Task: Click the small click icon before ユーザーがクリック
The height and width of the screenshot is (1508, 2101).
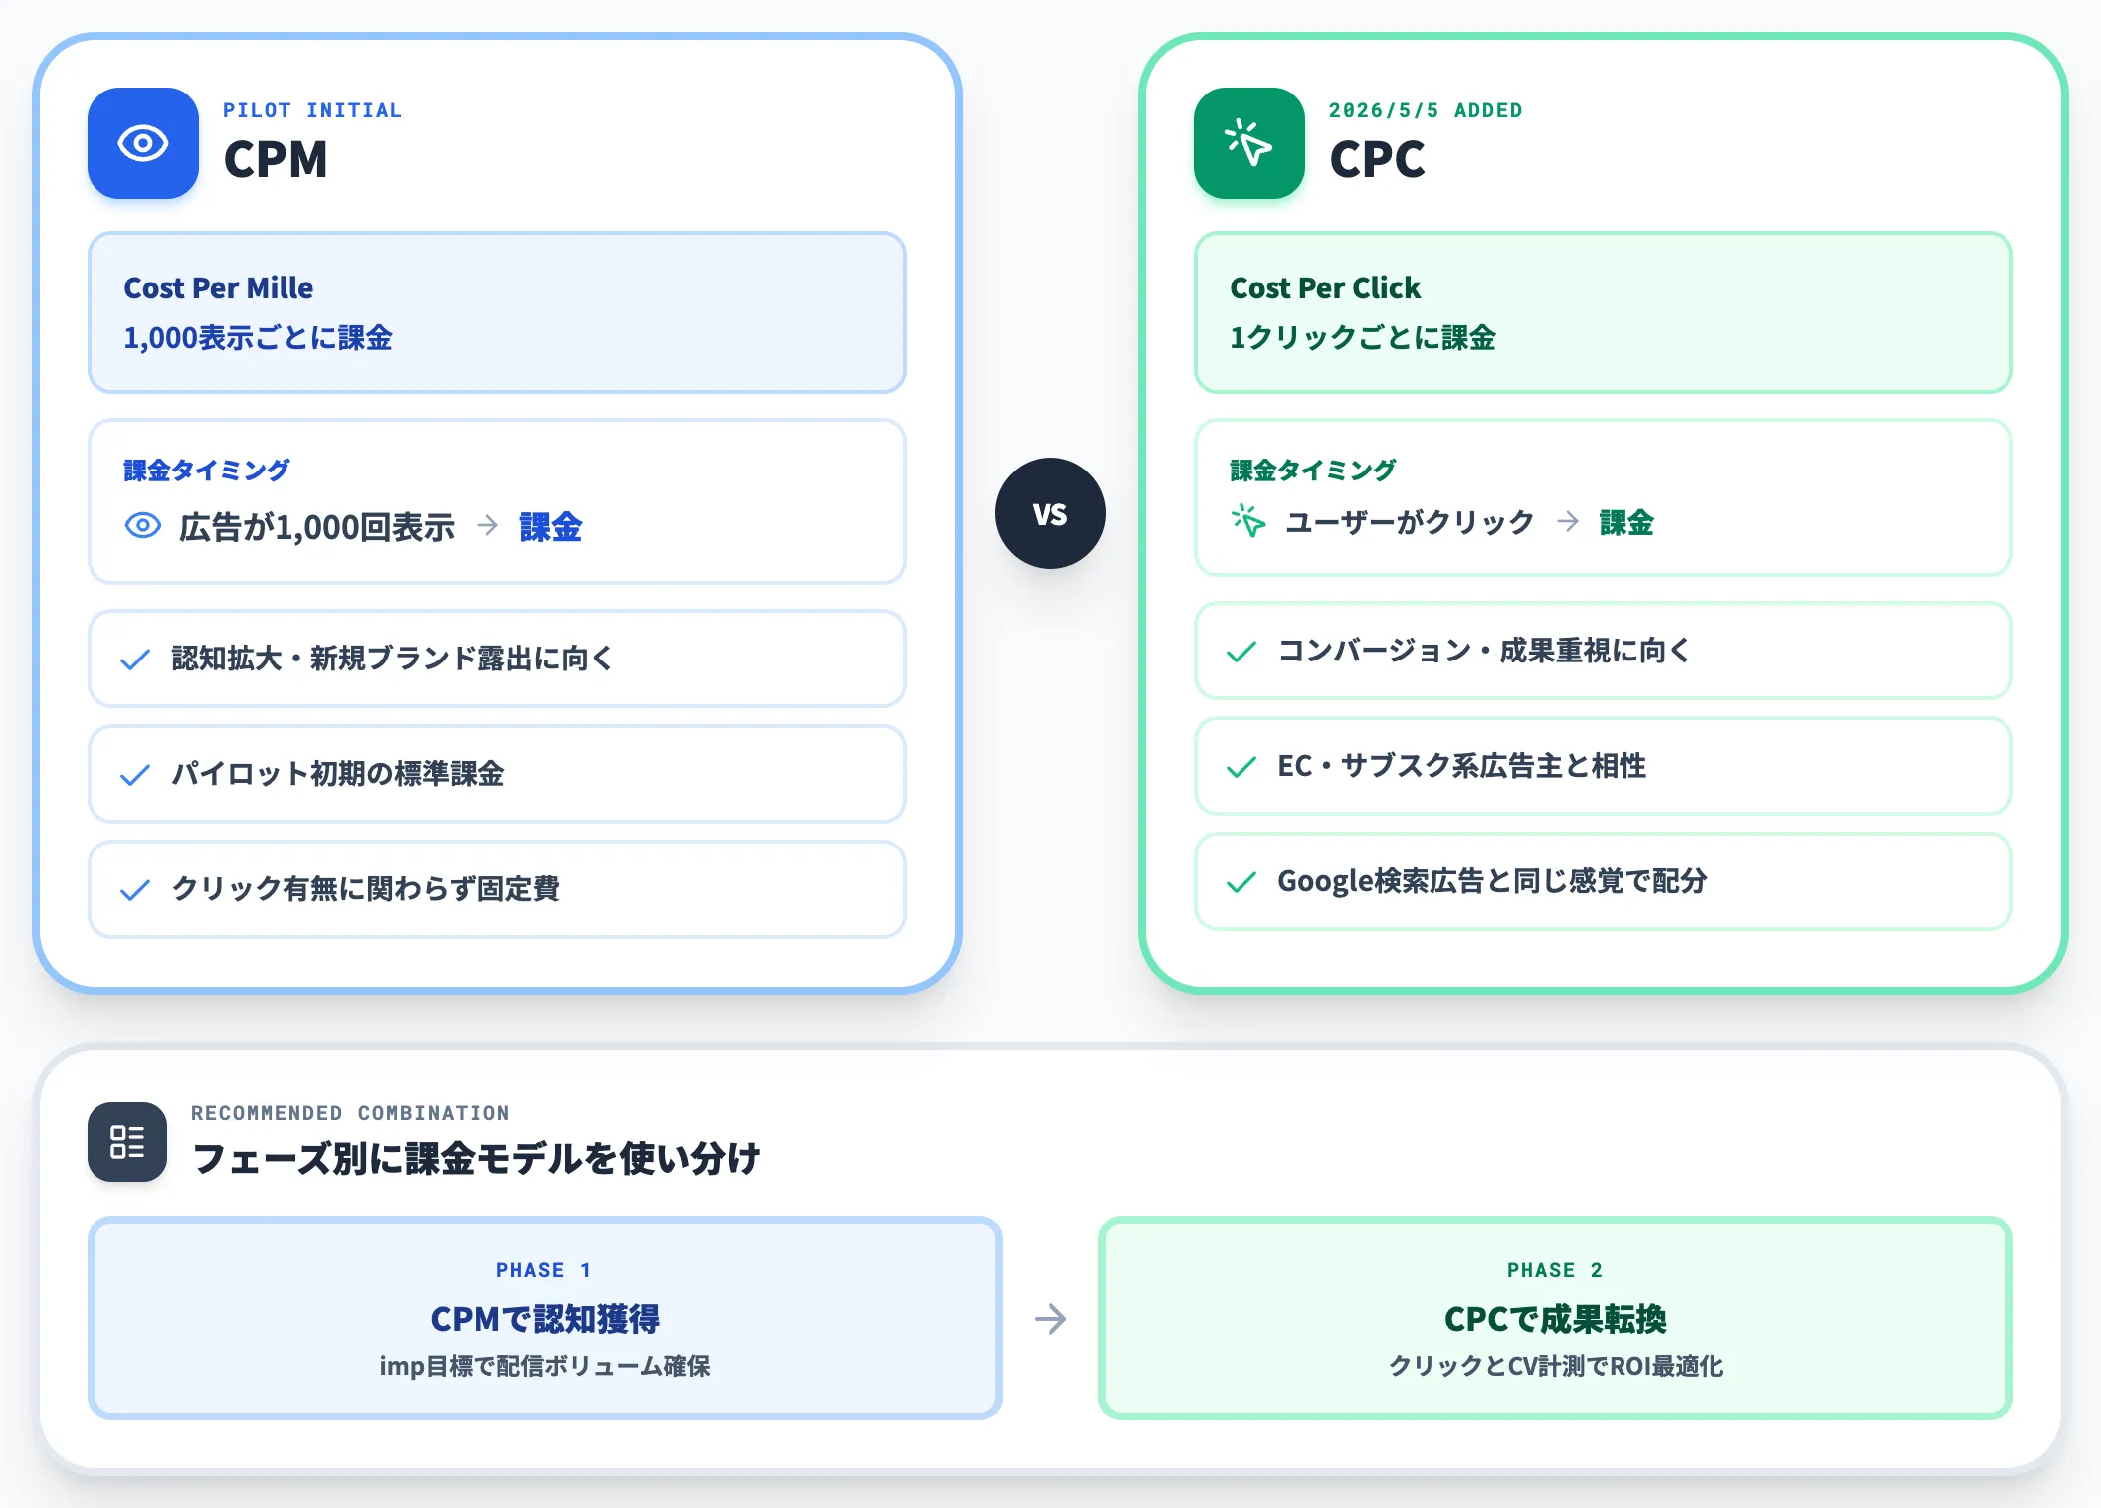Action: click(x=1248, y=521)
